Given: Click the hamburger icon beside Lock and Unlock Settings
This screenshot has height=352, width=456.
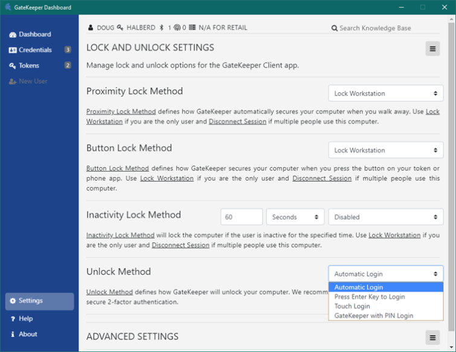Looking at the screenshot, I should (x=432, y=48).
